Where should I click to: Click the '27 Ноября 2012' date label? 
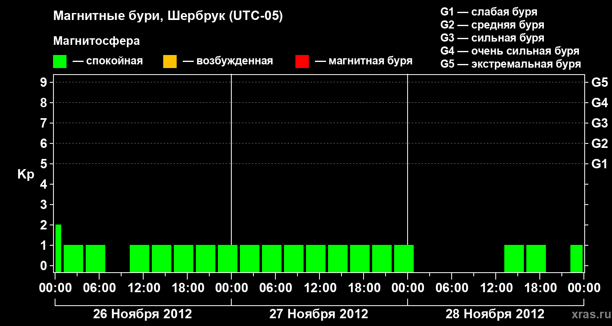319,314
